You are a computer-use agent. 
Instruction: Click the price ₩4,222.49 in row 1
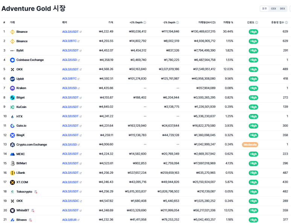(106, 32)
